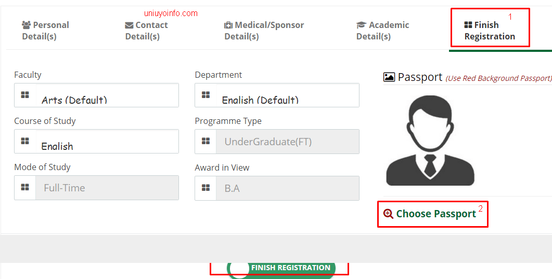Open the Medical/Sponsor Detail(s) tab

pos(264,31)
